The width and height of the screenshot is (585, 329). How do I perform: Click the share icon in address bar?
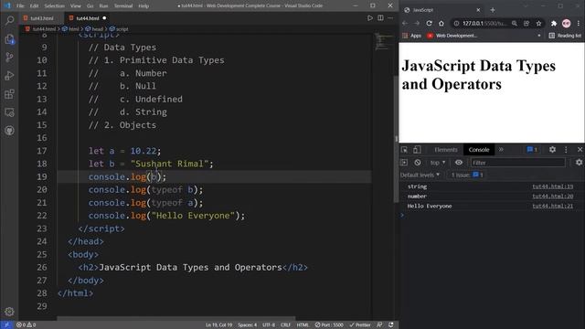pyautogui.click(x=526, y=23)
